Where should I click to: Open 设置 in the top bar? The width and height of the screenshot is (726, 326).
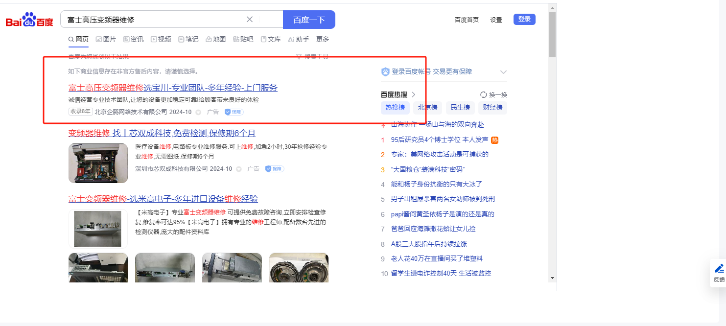[496, 20]
